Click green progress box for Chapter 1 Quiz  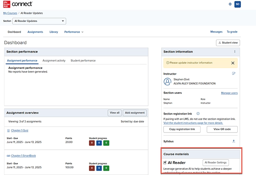[x=106, y=143]
